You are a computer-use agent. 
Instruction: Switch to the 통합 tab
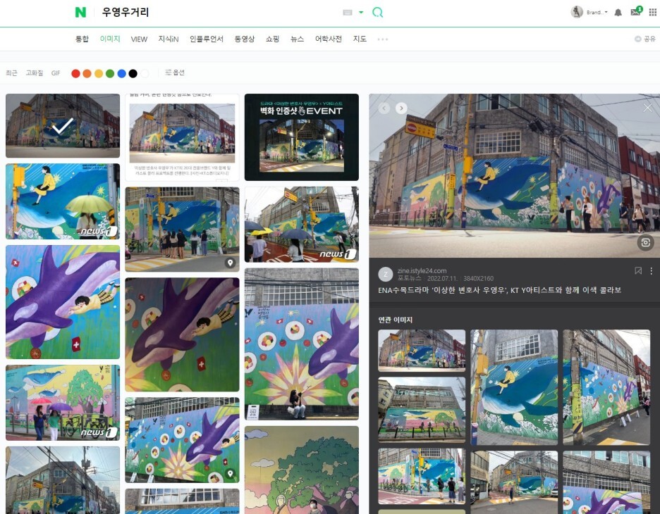[x=82, y=39]
